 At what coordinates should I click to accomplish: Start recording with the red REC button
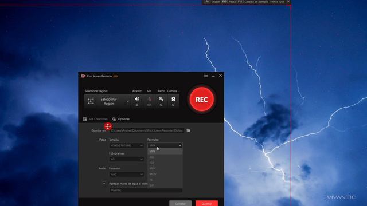pyautogui.click(x=201, y=100)
